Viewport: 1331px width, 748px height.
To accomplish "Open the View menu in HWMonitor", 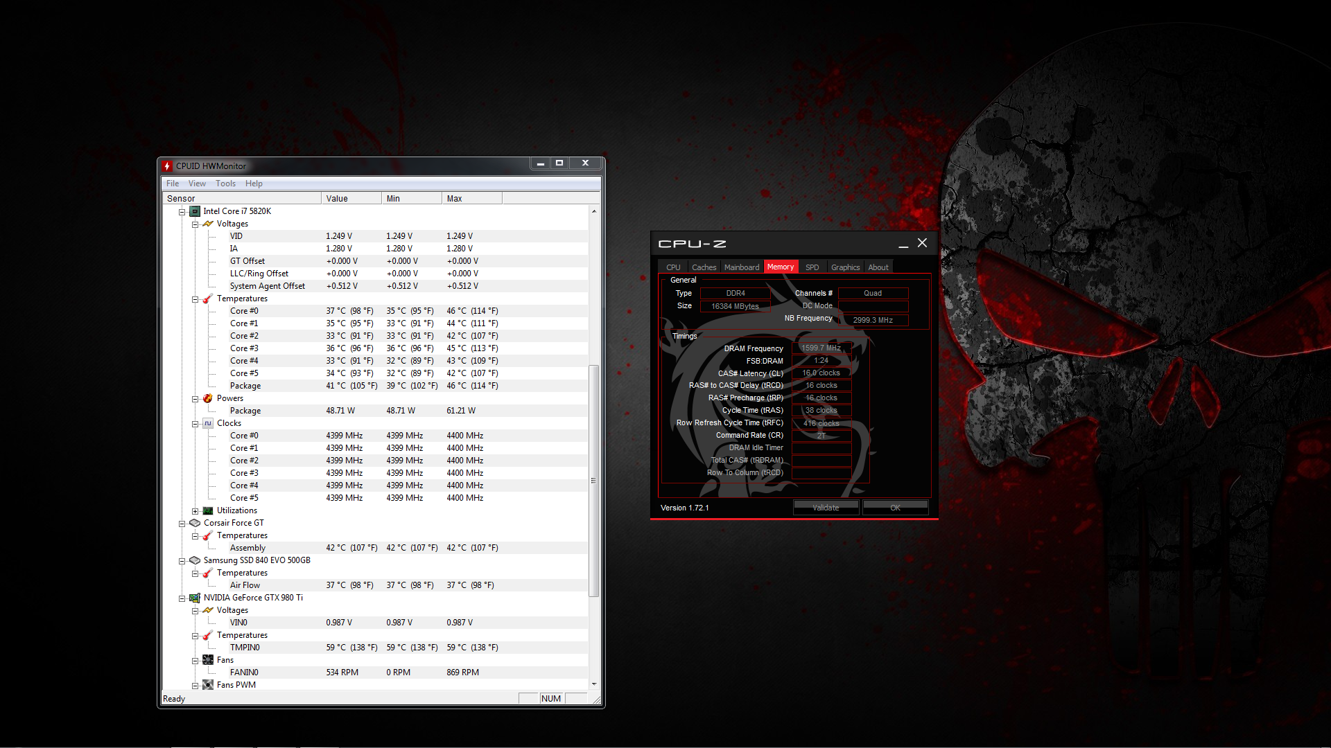I will coord(197,184).
